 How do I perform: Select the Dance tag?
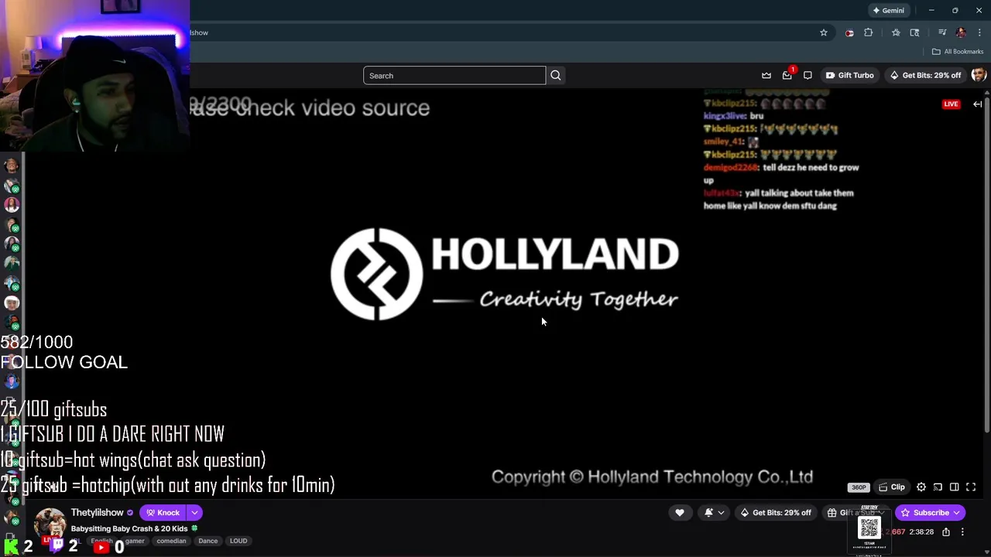[207, 541]
